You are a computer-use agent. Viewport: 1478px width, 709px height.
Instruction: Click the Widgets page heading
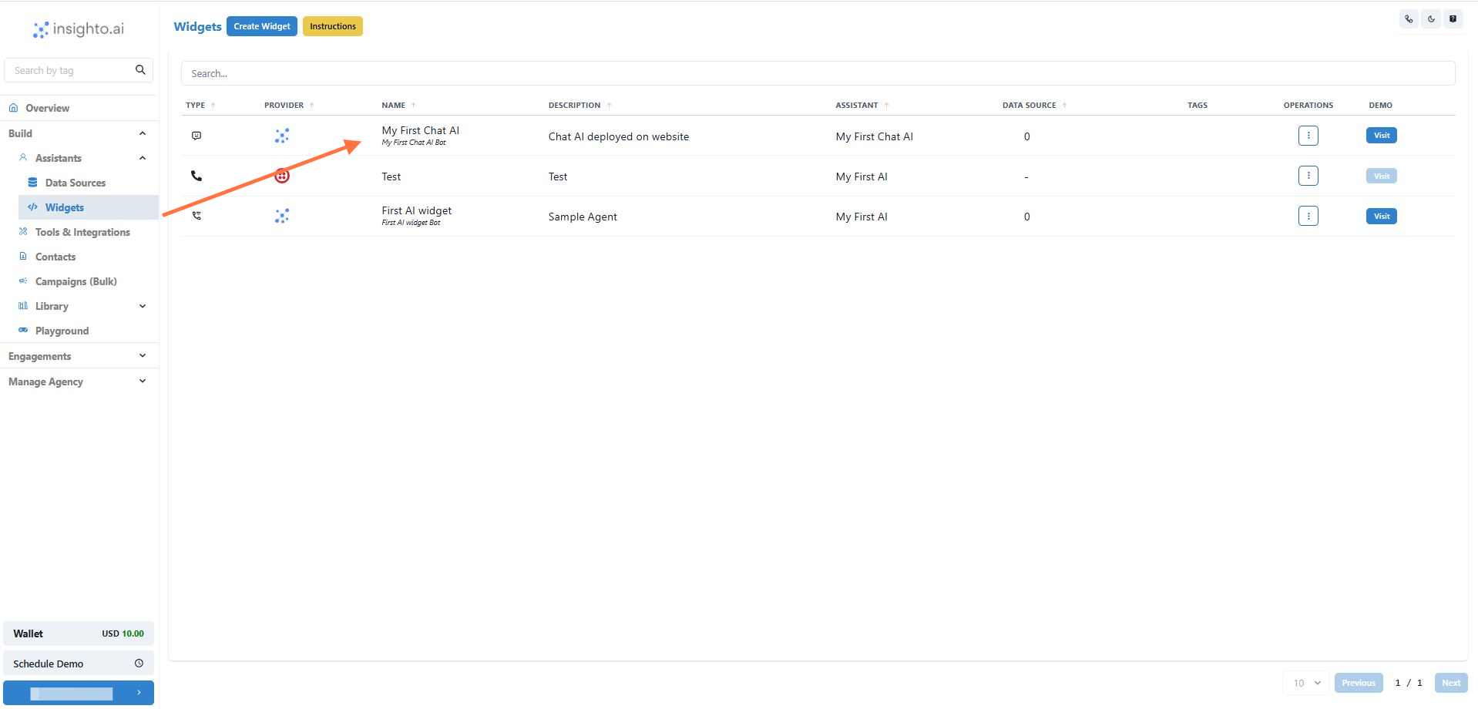coord(197,26)
